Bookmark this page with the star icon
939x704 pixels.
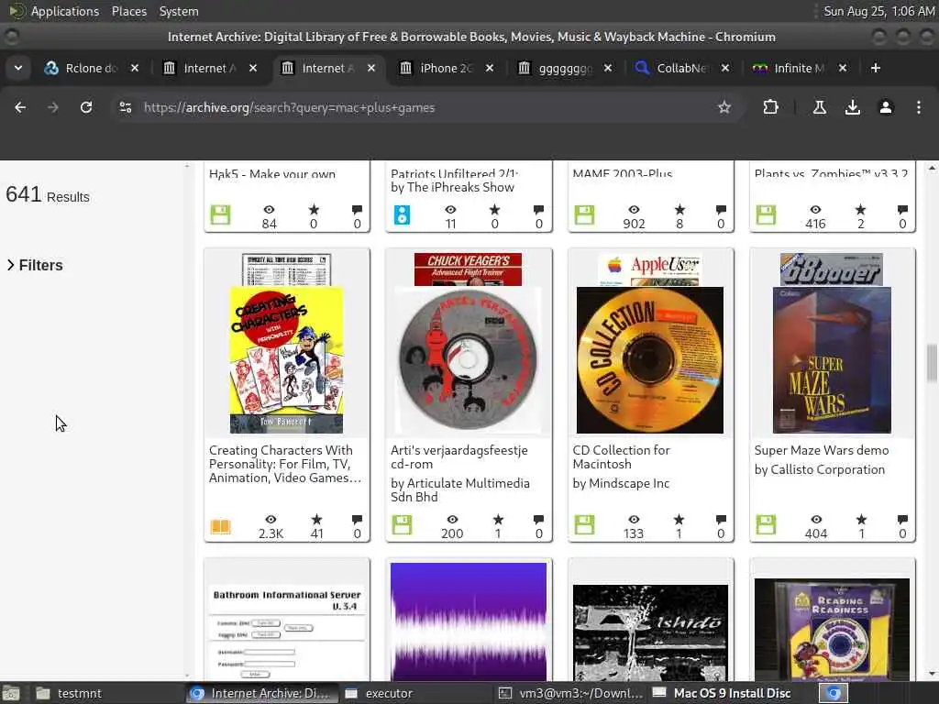724,107
